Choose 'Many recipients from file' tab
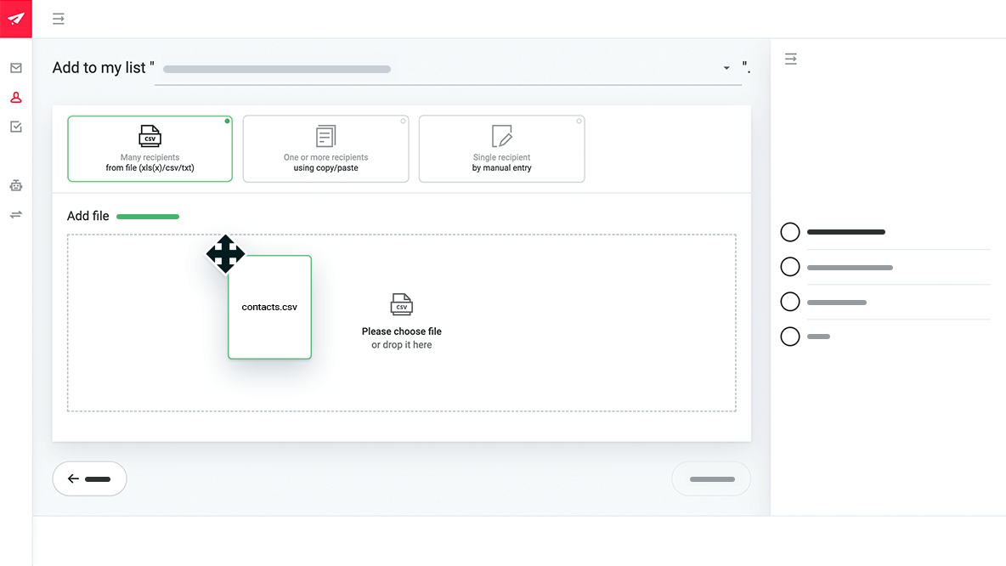Image resolution: width=1006 pixels, height=566 pixels. tap(150, 149)
